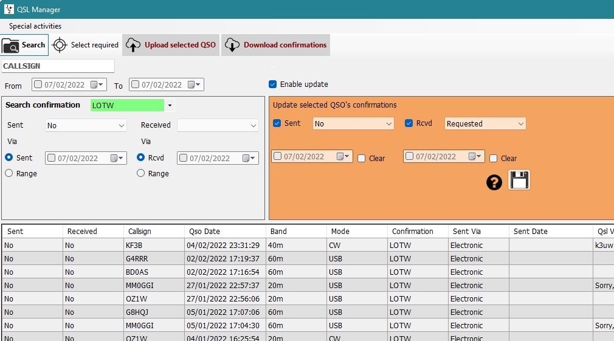The image size is (614, 341).
Task: Click the CALLSIGN input field
Action: [58, 66]
